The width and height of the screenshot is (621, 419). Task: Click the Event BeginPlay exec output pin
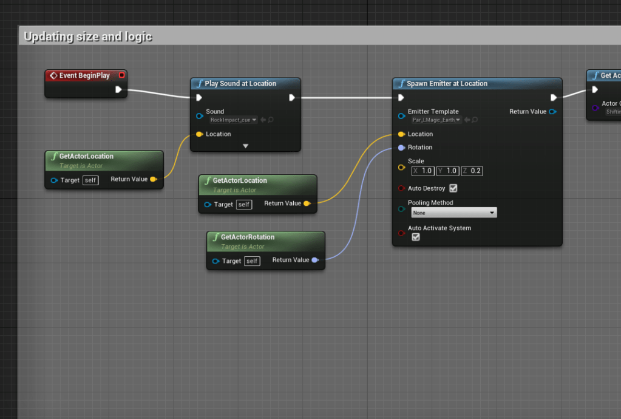118,90
